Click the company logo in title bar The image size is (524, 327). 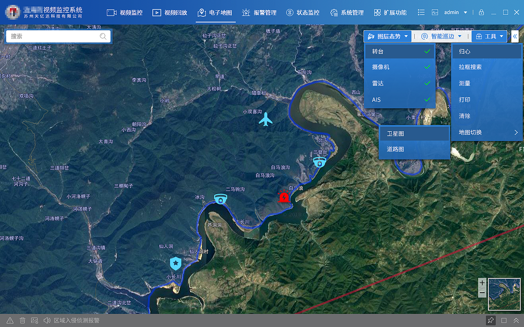[x=13, y=12]
